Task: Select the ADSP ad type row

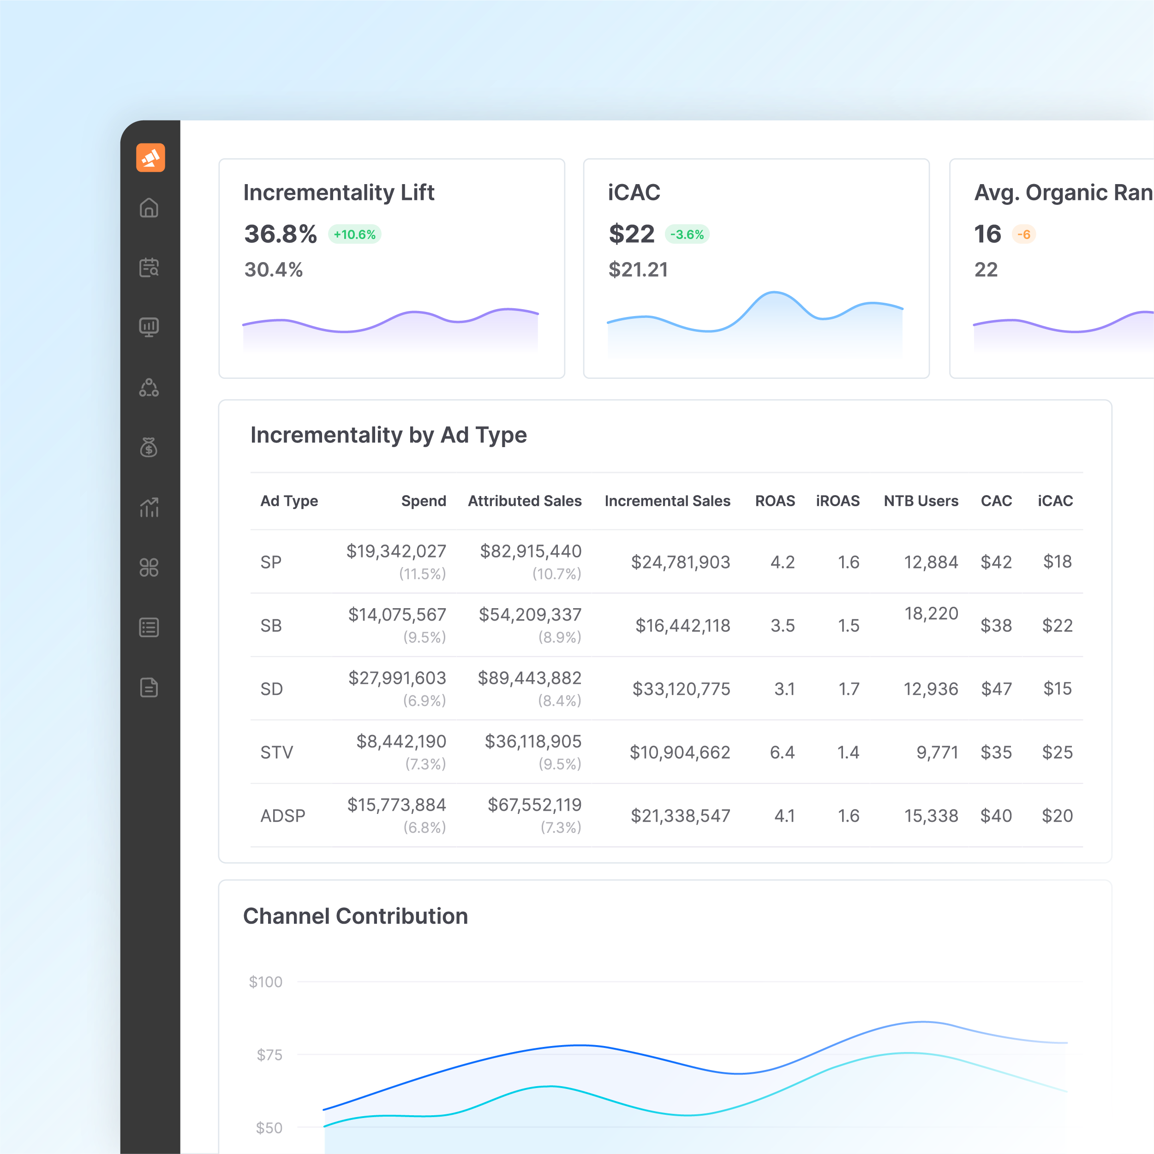Action: pos(282,815)
